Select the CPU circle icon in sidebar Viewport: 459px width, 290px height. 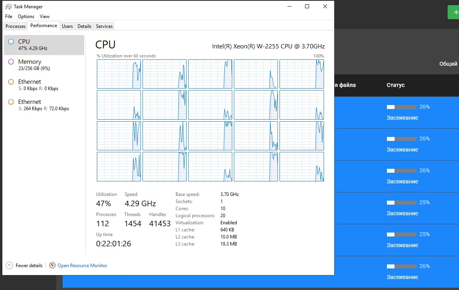(x=11, y=42)
